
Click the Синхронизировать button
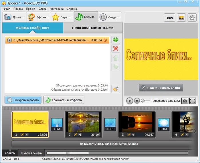(x=23, y=100)
